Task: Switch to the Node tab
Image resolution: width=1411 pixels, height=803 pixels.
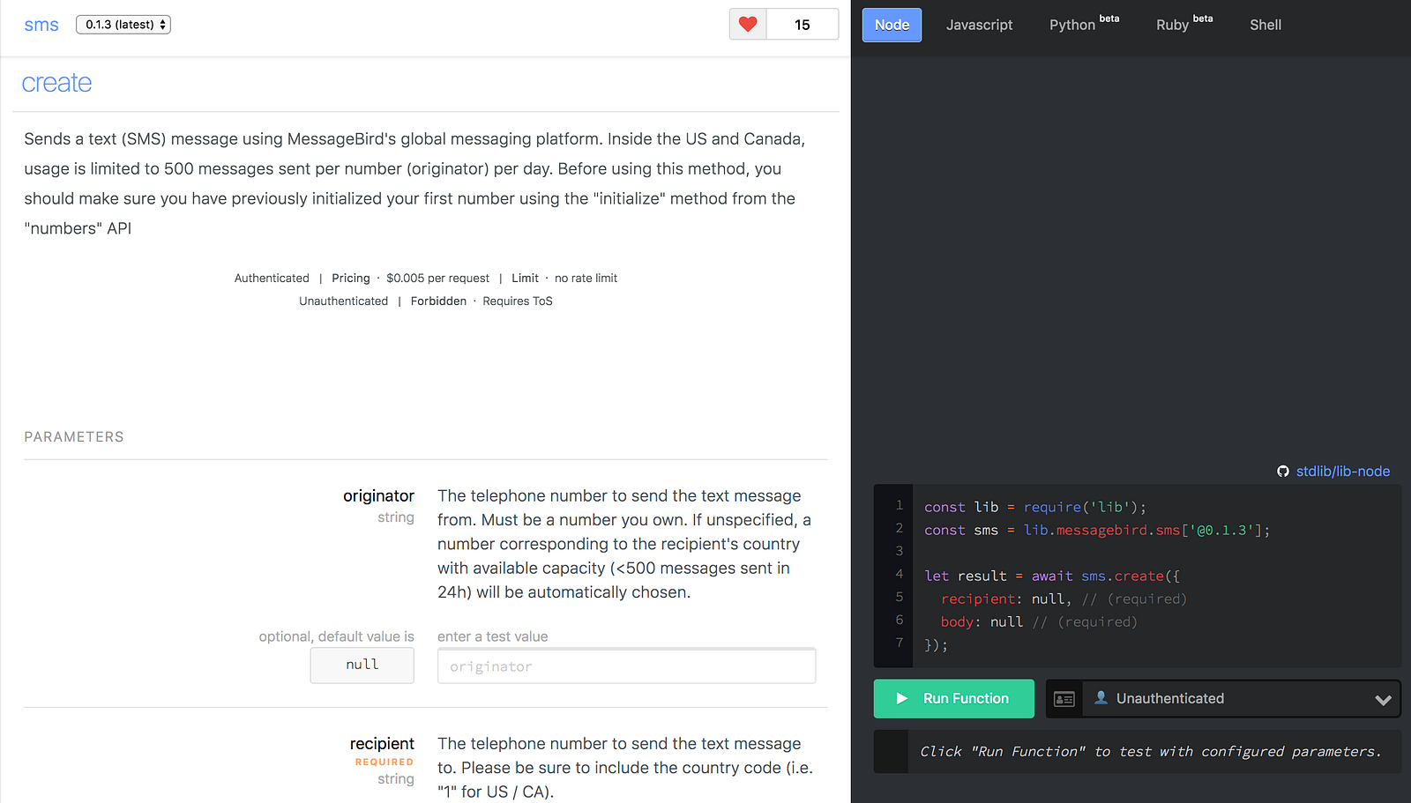Action: (x=892, y=25)
